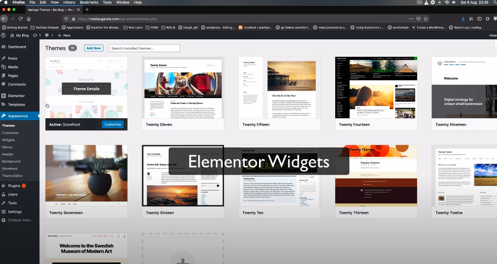The image size is (497, 264).
Task: Open the Theme Editor submenu link
Action: pyautogui.click(x=12, y=176)
